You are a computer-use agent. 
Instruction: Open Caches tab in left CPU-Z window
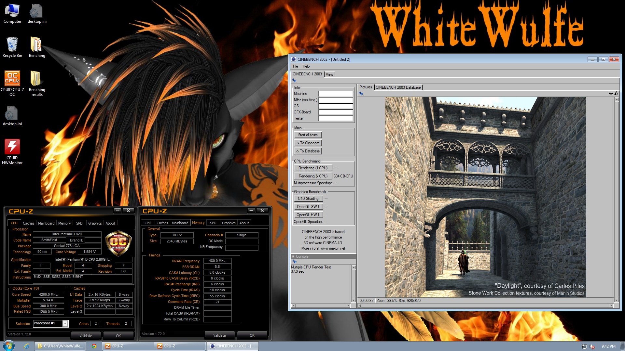click(28, 223)
